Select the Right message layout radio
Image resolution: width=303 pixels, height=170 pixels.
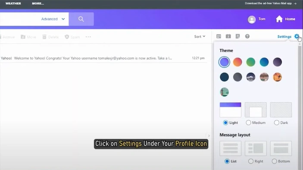point(251,161)
